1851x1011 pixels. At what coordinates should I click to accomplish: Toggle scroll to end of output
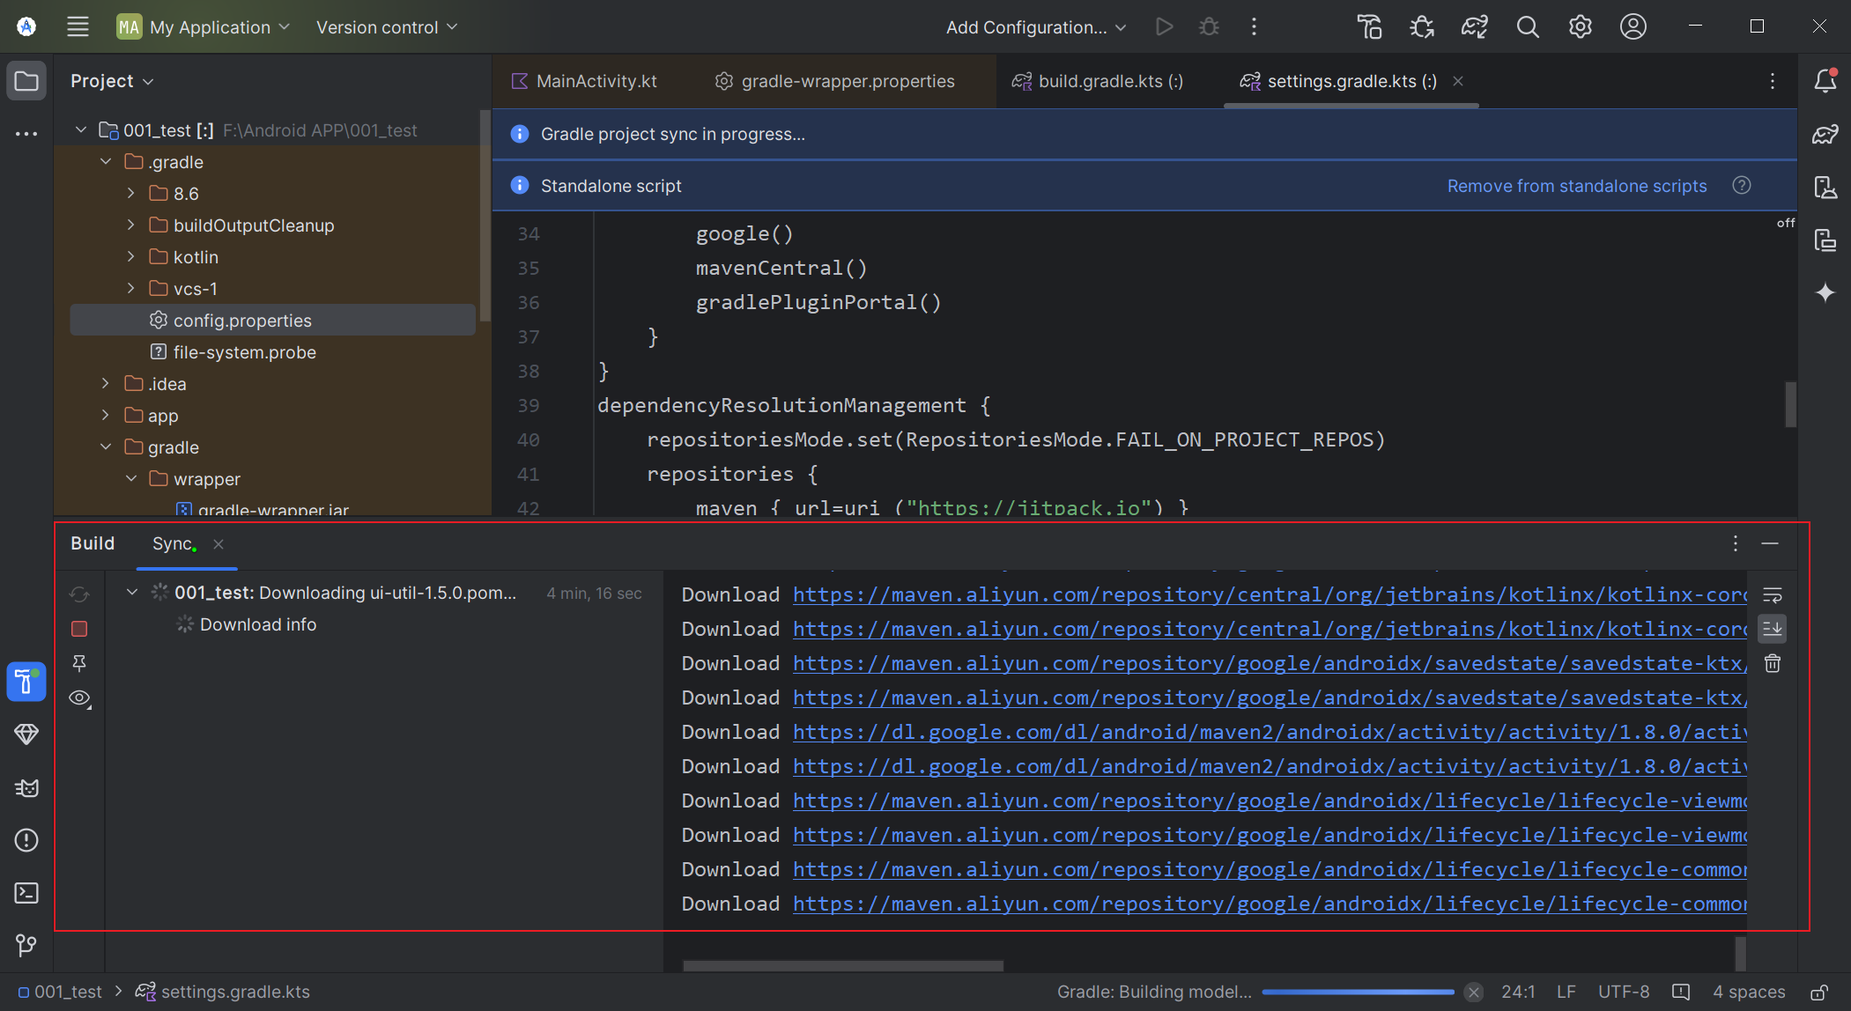[1773, 629]
